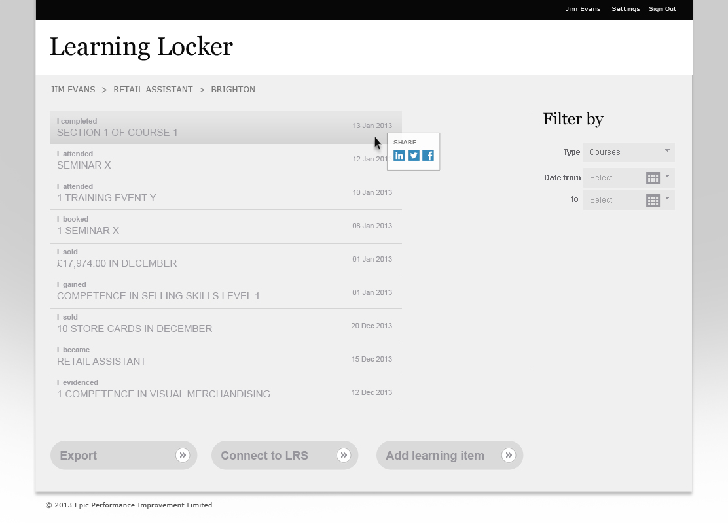Viewport: 728px width, 523px height.
Task: Share the completed section on LinkedIn
Action: tap(399, 156)
